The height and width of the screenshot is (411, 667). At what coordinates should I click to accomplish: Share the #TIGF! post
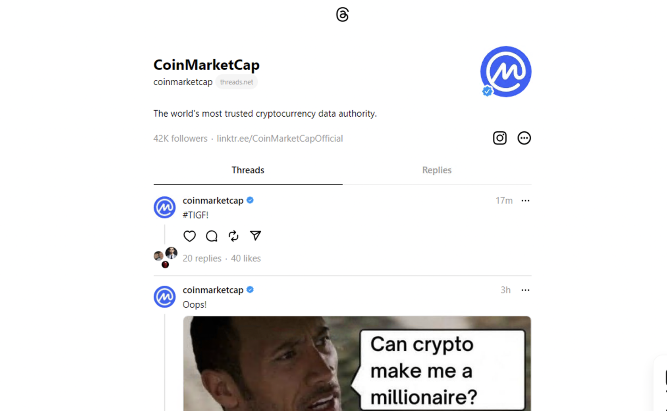(255, 236)
